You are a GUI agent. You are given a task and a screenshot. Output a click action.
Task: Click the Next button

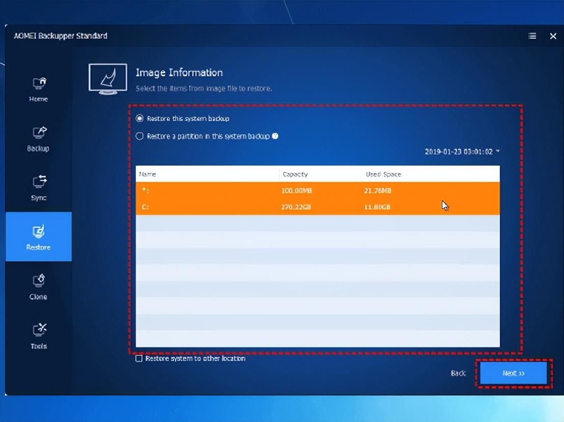pos(514,373)
